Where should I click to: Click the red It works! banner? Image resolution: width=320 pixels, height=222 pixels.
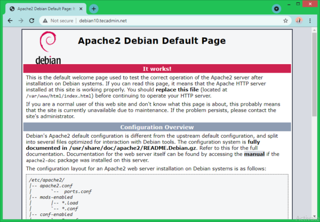(157, 69)
